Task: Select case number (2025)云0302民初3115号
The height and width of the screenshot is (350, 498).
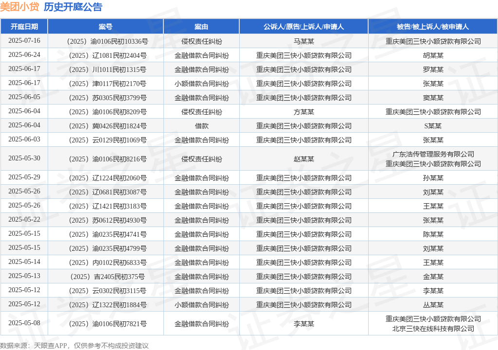Action: pyautogui.click(x=107, y=291)
